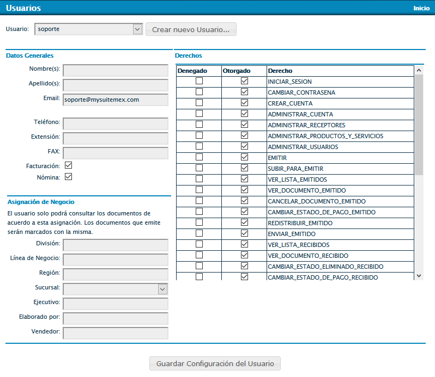Click the scroll up arrow in Derechos list
The image size is (435, 377).
pos(419,71)
